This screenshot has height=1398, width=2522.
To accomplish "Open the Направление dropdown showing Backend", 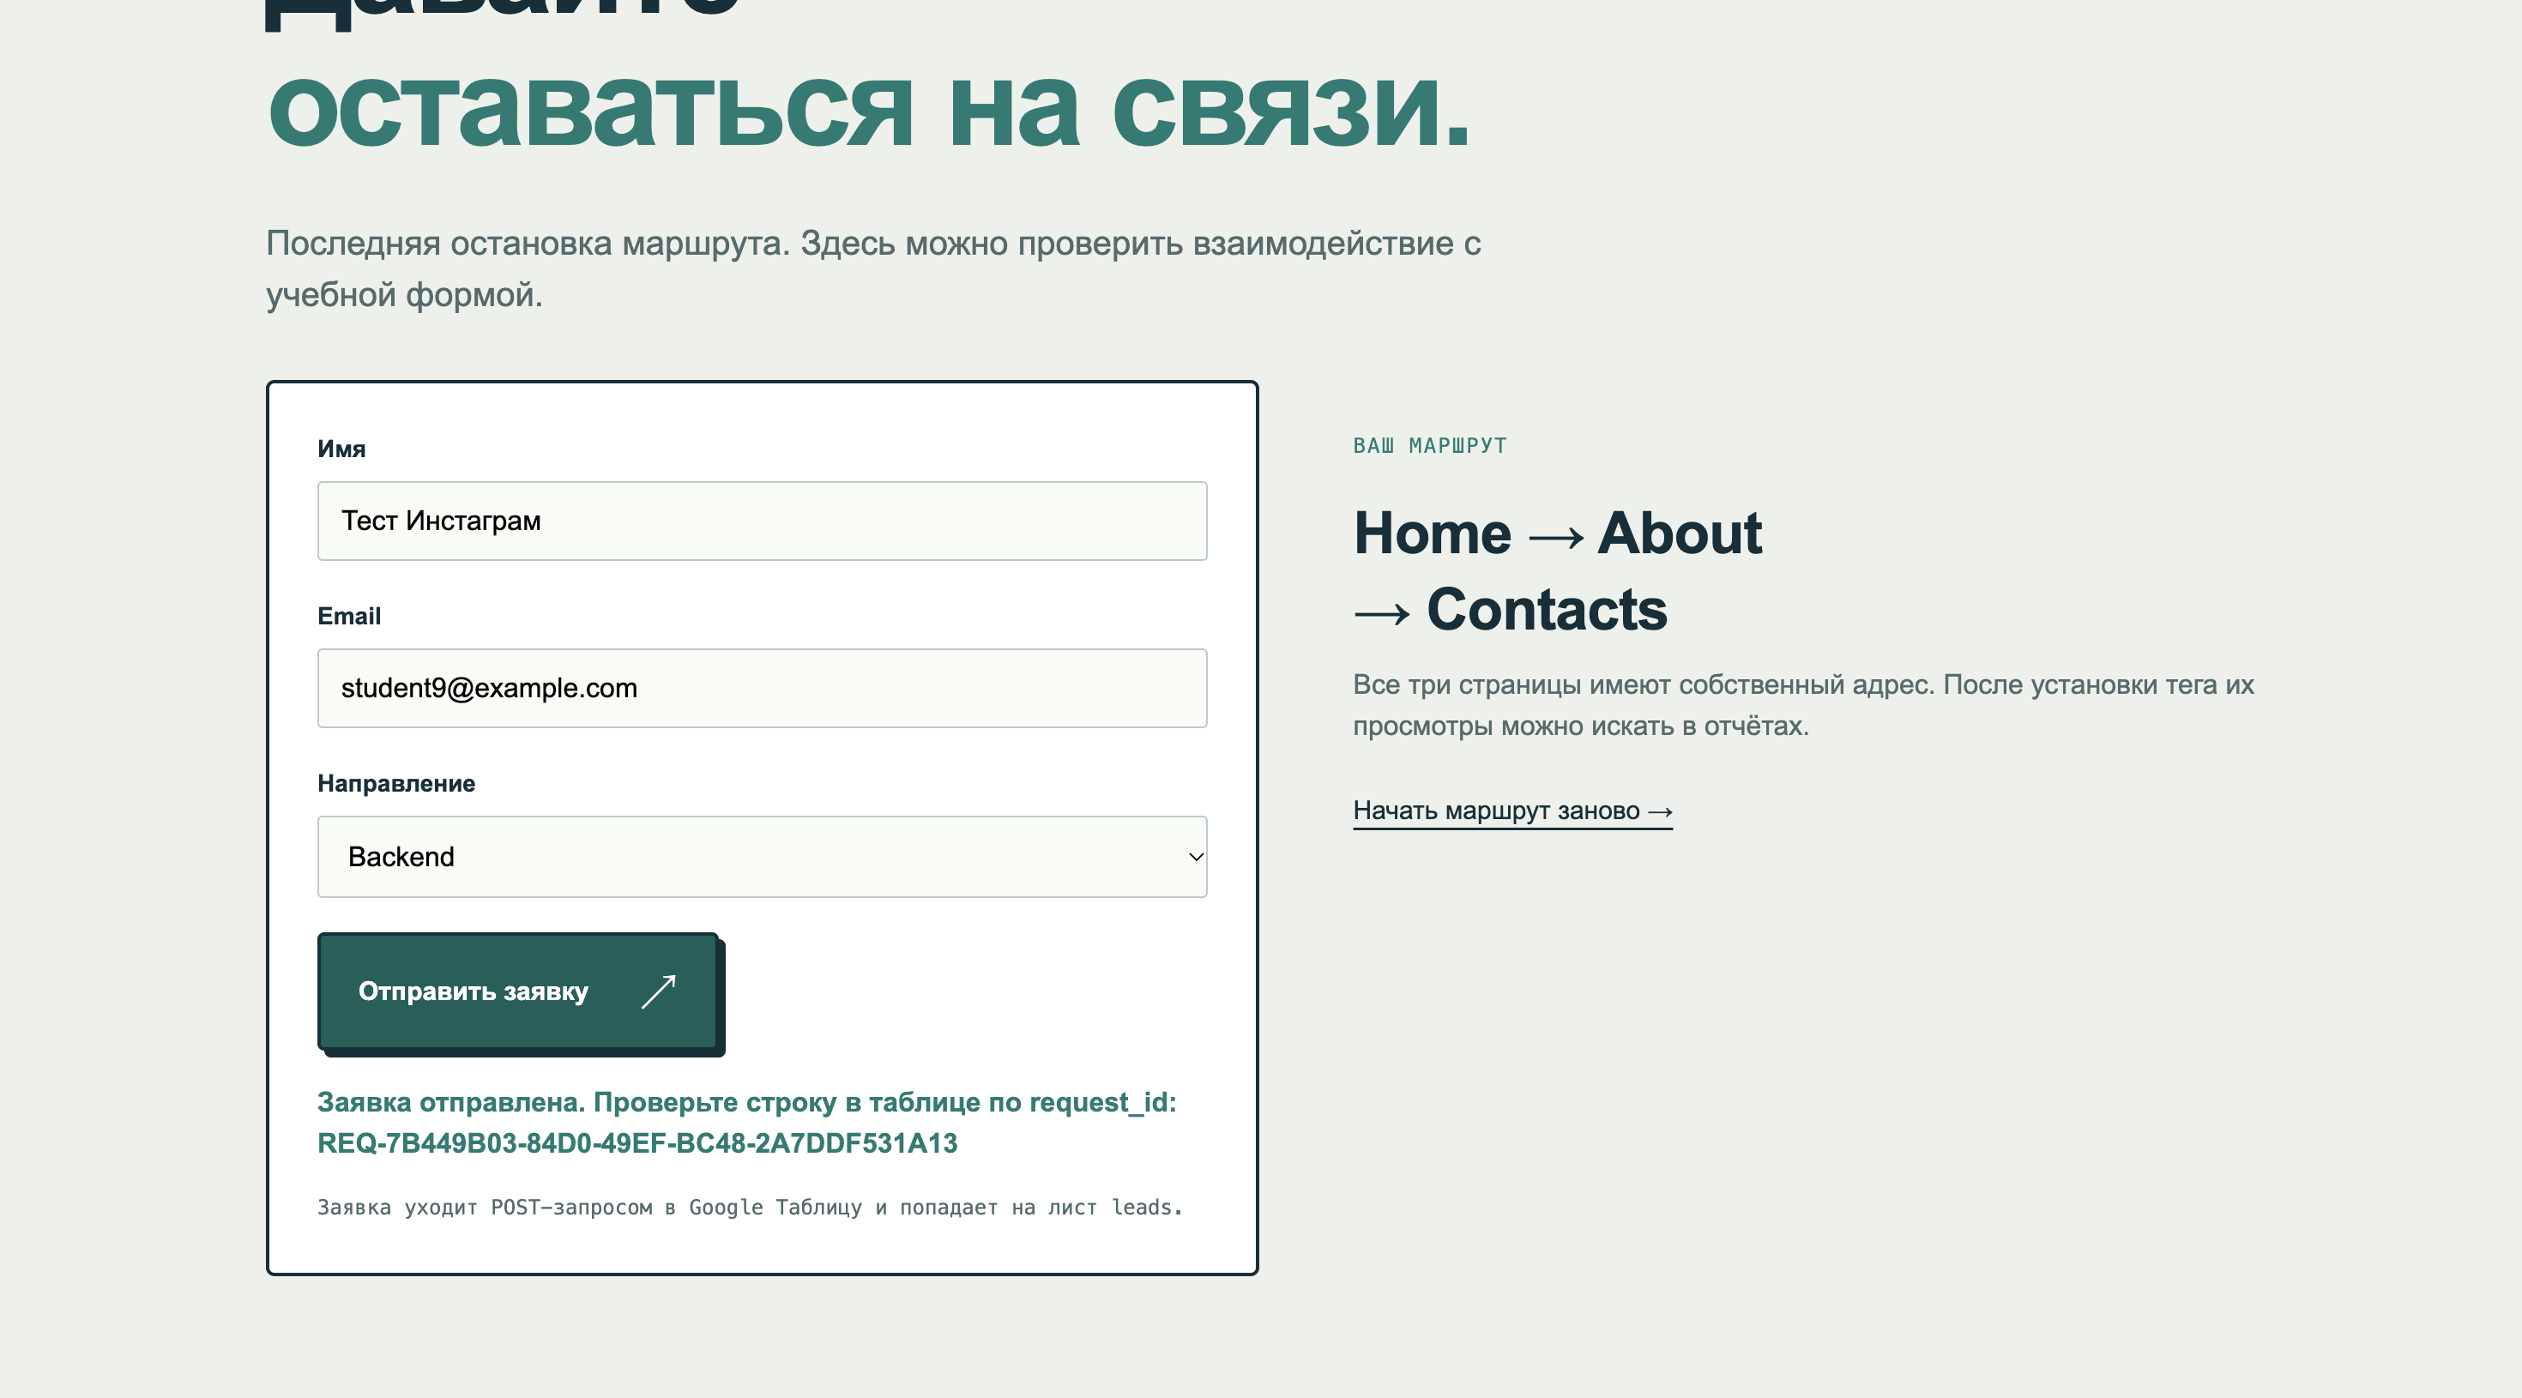I will click(x=762, y=857).
